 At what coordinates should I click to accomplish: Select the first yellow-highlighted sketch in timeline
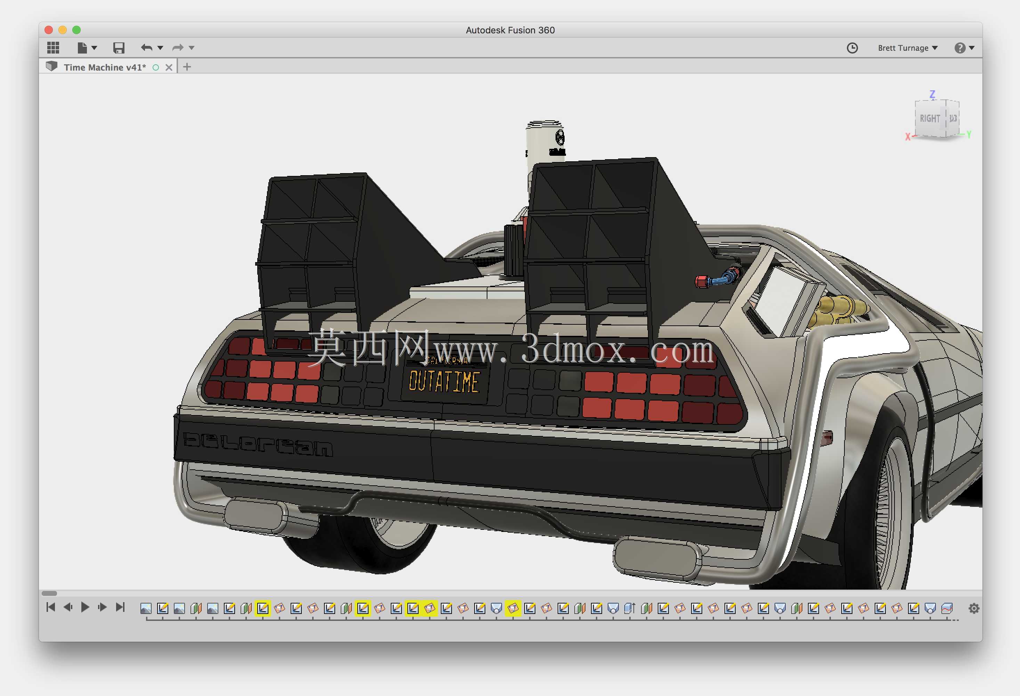pyautogui.click(x=263, y=609)
